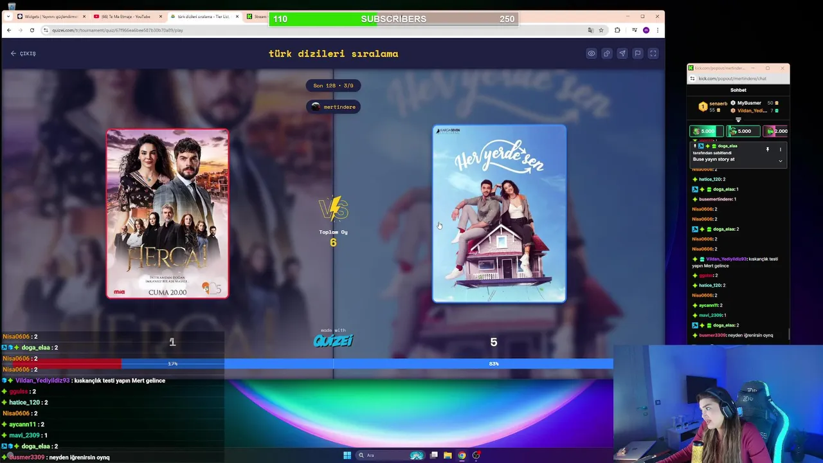Click the mertindere user badge
The width and height of the screenshot is (823, 463).
(333, 107)
